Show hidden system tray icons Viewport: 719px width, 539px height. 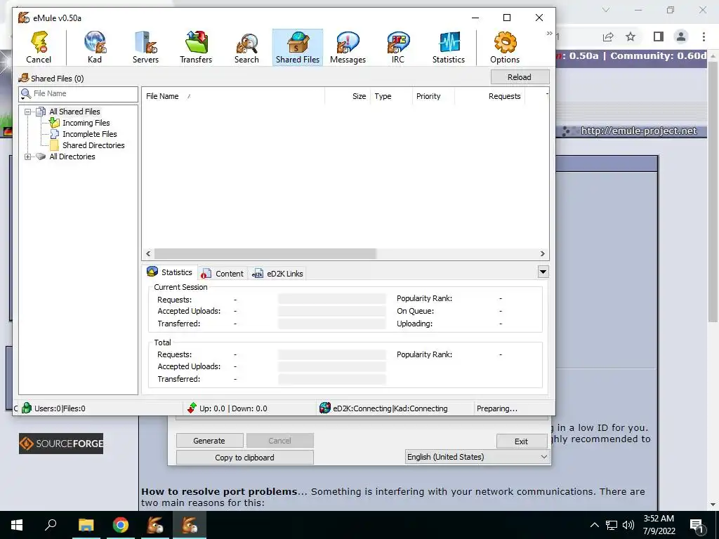[594, 525]
